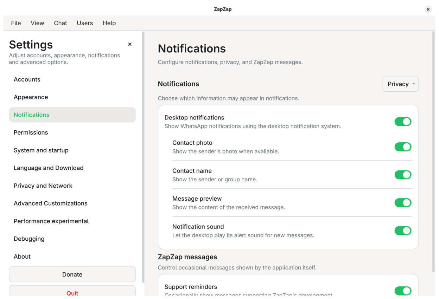Open the View menu
Image resolution: width=439 pixels, height=299 pixels.
(37, 23)
